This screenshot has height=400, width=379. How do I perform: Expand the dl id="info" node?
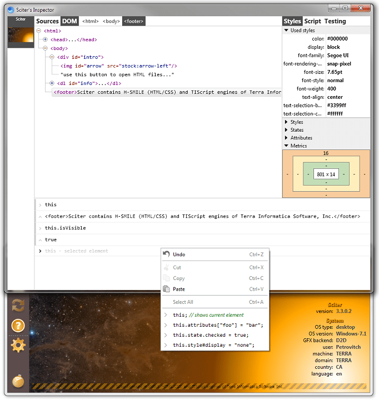click(x=52, y=83)
